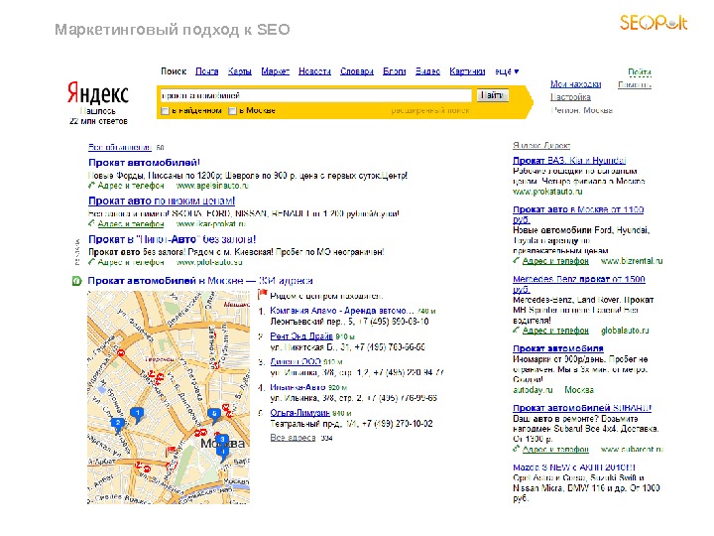Click the Moscow map thumbnail
This screenshot has width=714, height=536.
click(169, 397)
